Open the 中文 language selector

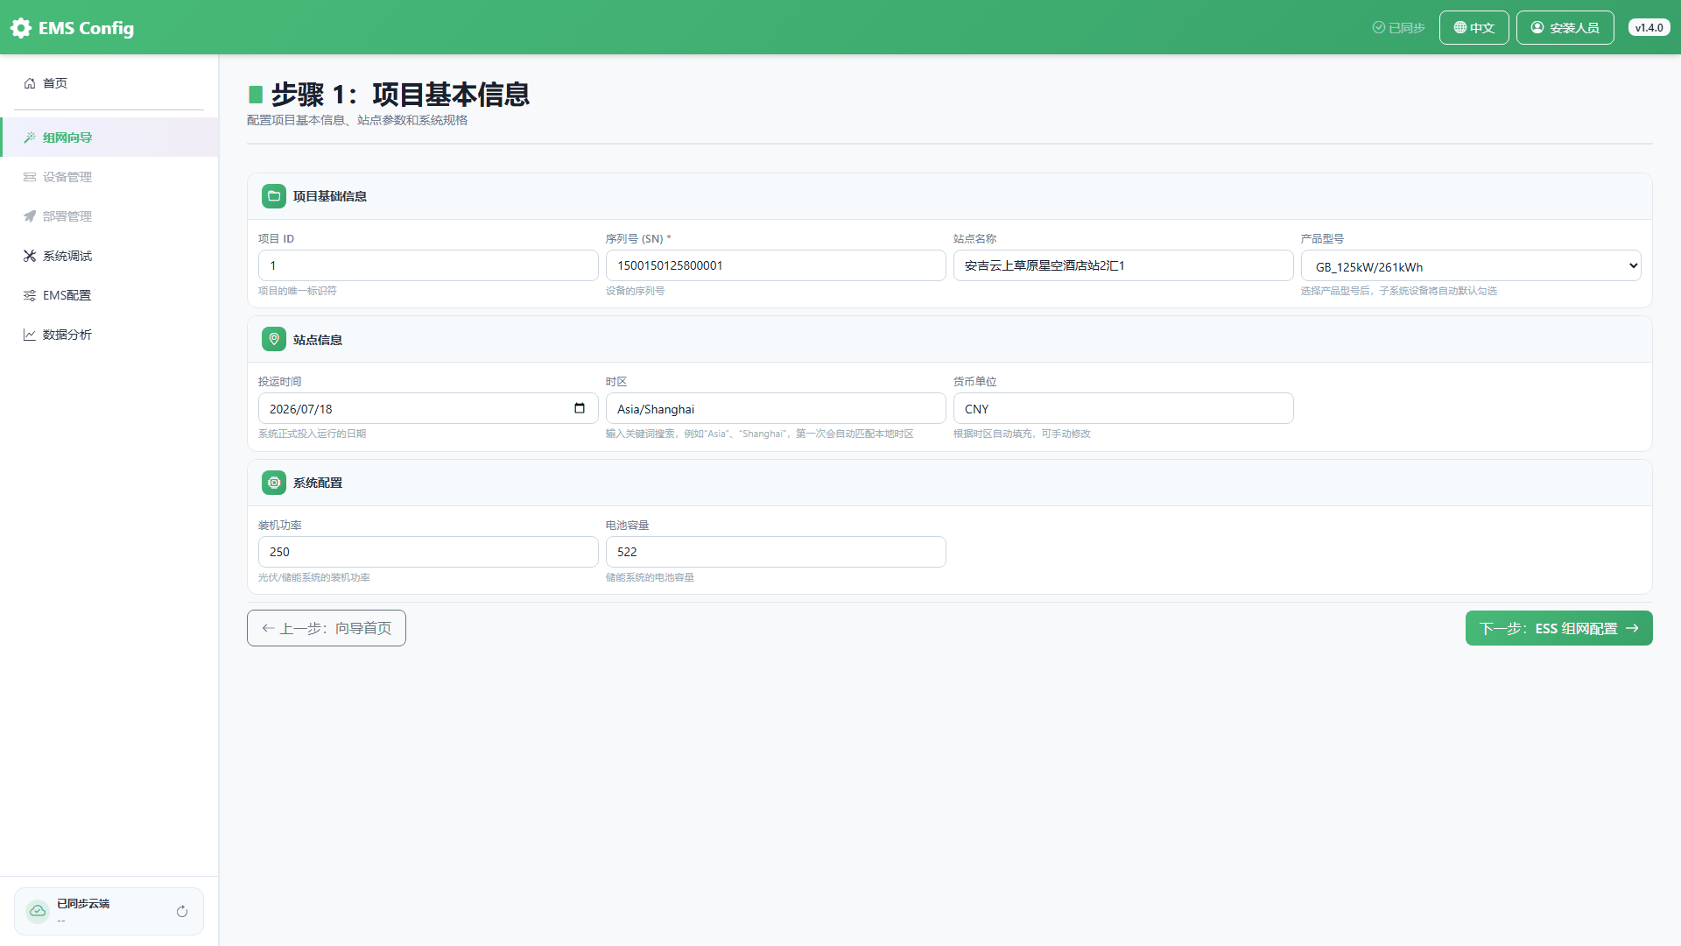click(1474, 28)
